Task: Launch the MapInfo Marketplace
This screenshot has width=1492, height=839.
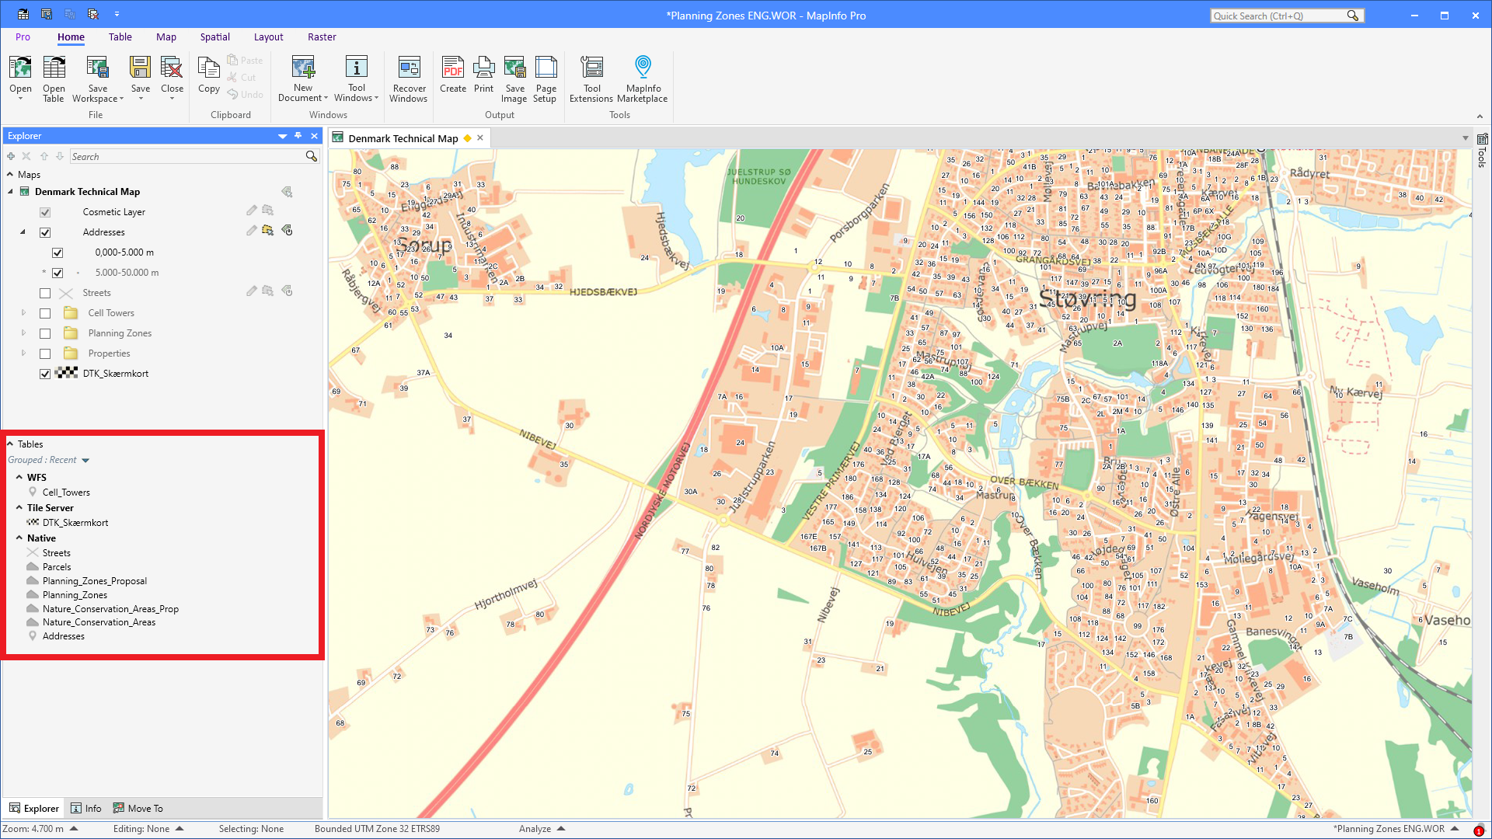Action: (643, 78)
